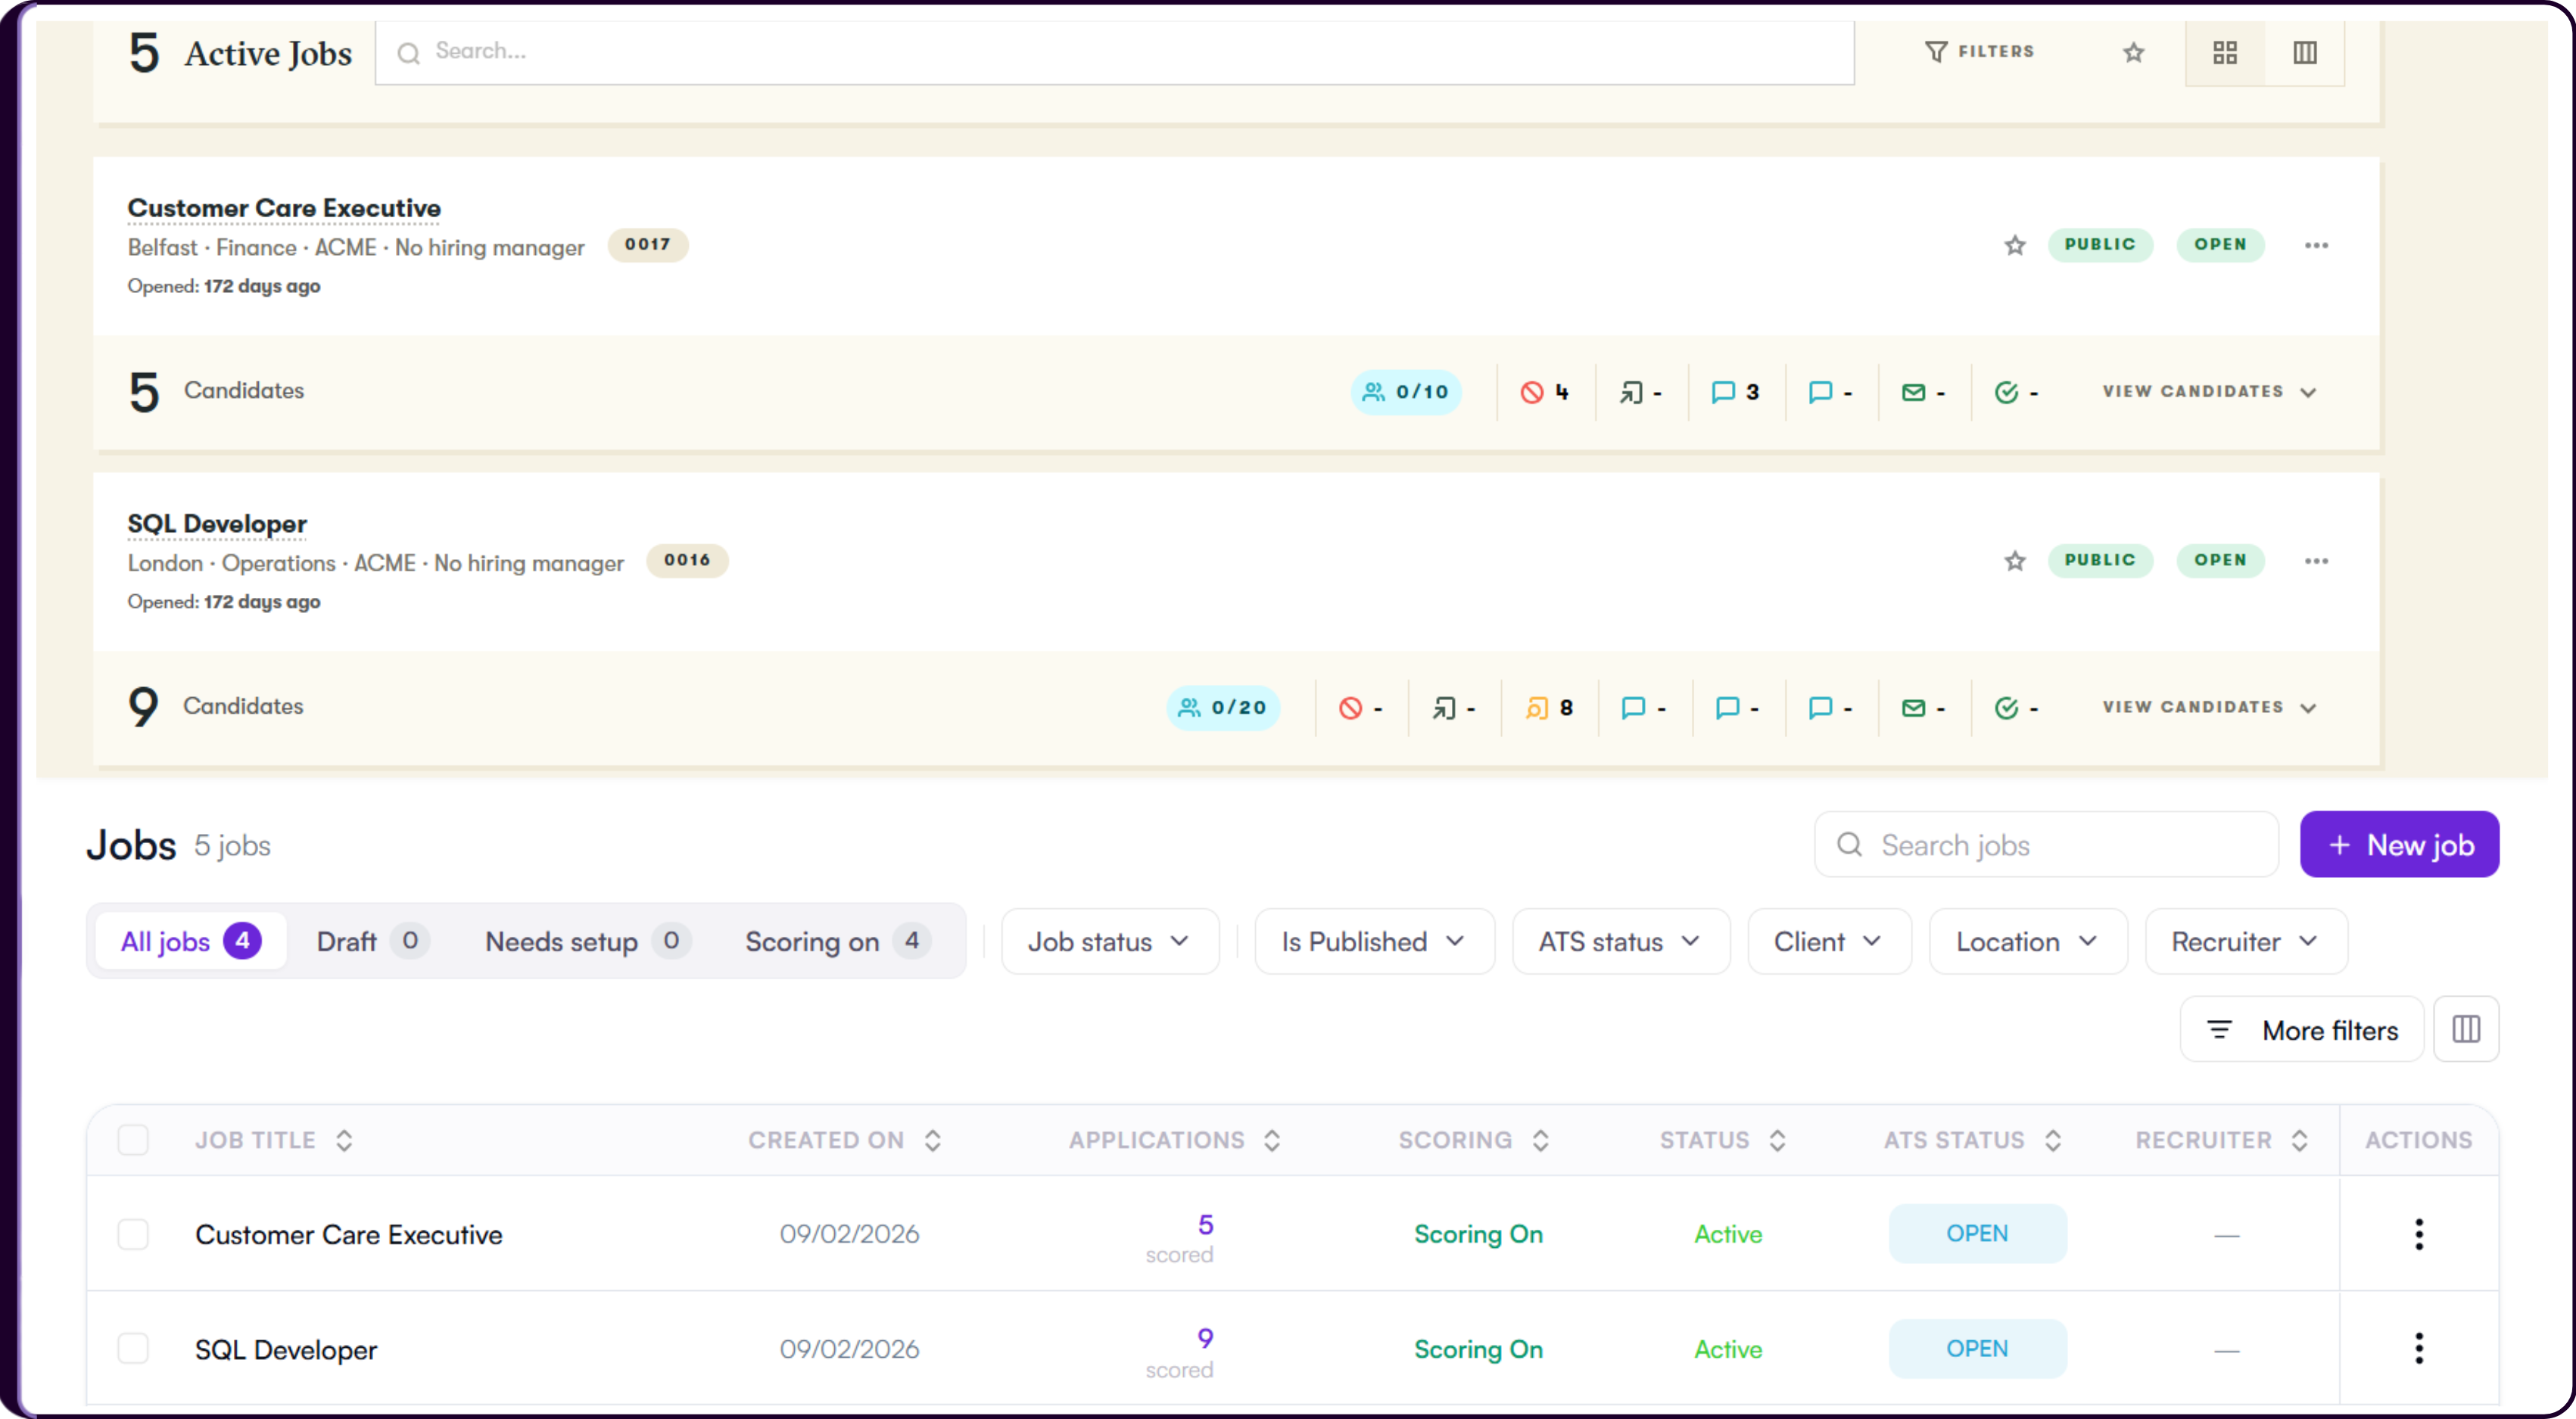Open SQL Developer card title link
Screen dimensions: 2576x1419
pos(217,524)
